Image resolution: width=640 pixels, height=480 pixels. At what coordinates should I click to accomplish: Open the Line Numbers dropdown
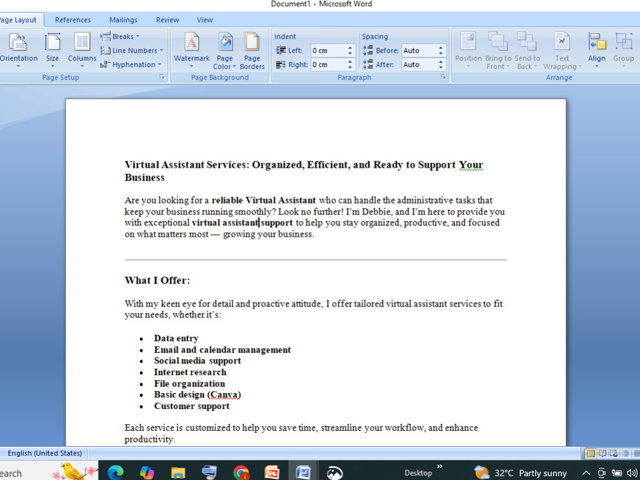click(x=132, y=51)
